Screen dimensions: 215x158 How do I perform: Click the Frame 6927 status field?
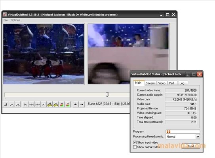pos(108,104)
